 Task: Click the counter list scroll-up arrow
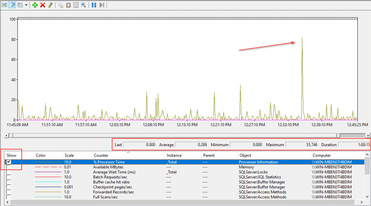coord(367,155)
